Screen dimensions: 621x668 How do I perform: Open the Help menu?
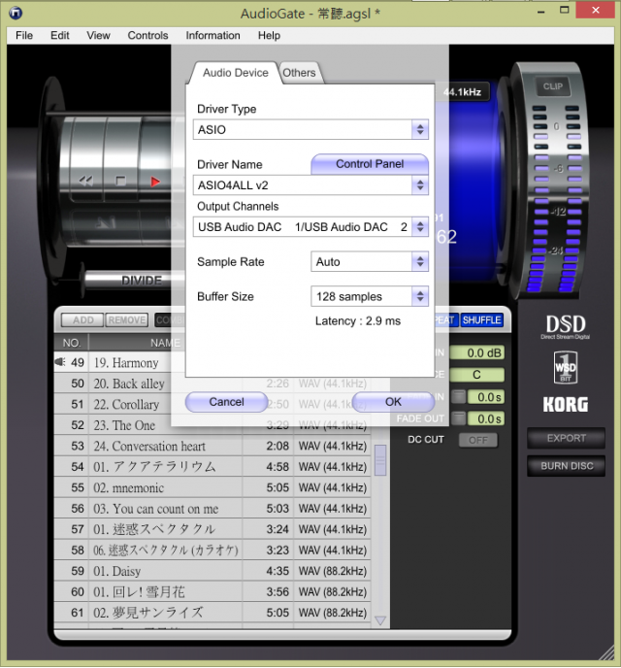269,35
